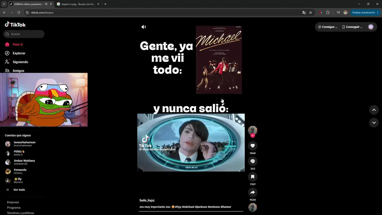Go to the next video with down chevron
The height and width of the screenshot is (215, 382).
pos(374,122)
